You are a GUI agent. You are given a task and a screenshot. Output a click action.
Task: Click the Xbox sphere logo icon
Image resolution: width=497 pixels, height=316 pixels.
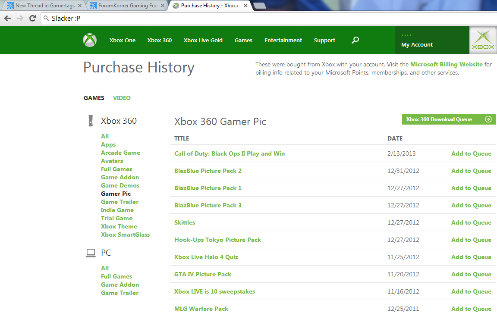pos(90,40)
